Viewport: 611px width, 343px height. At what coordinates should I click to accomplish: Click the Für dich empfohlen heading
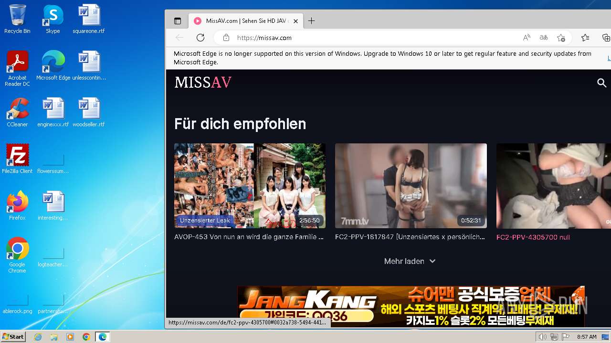240,124
